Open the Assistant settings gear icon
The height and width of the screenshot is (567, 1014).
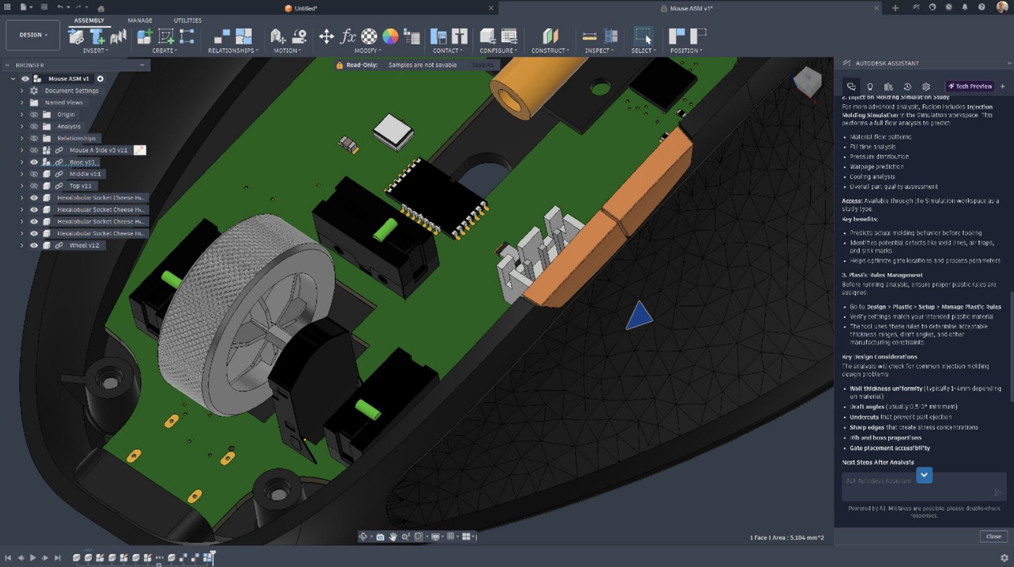click(x=926, y=87)
